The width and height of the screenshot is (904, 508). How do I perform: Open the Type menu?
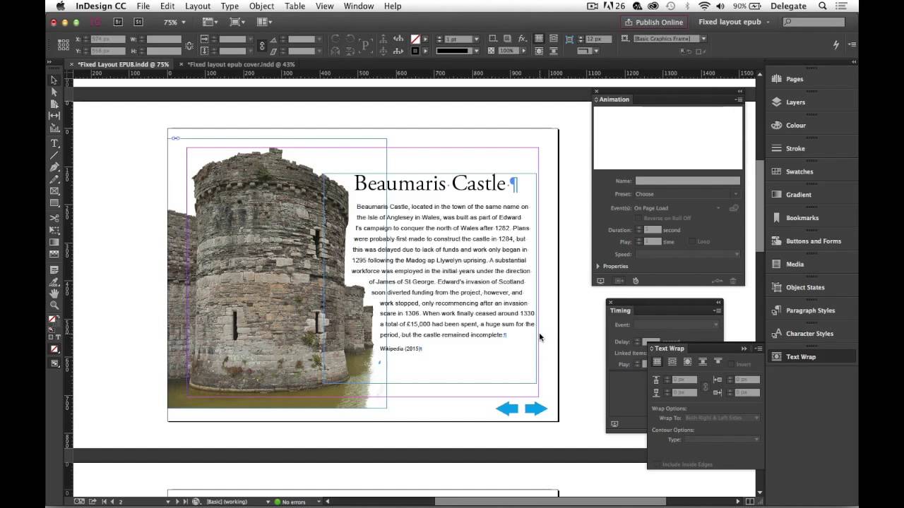click(x=230, y=6)
